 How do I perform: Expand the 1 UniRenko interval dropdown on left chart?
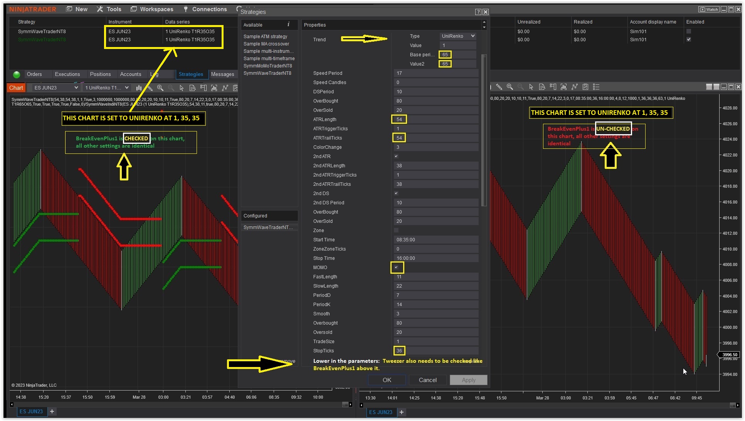tap(107, 88)
